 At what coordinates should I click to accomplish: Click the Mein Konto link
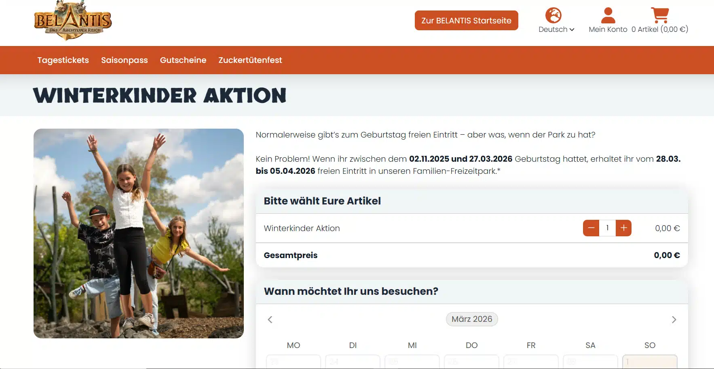[608, 29]
